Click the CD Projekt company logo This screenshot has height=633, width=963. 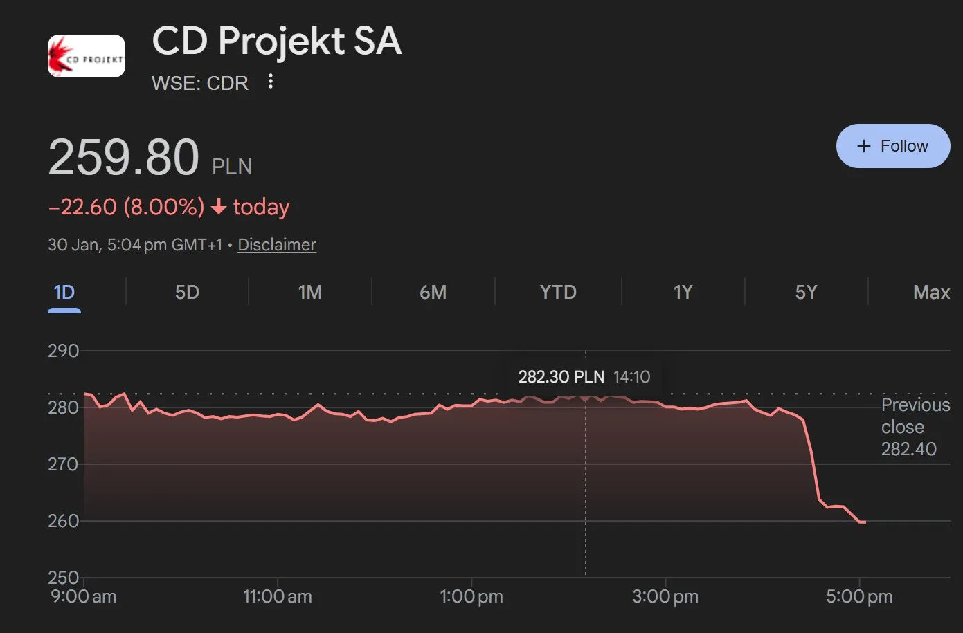click(86, 55)
